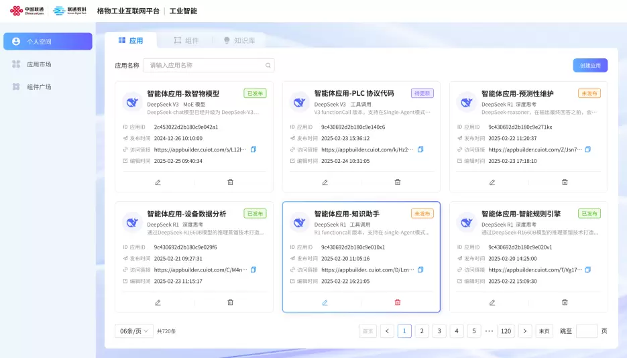
Task: Jump to the 末页 last page
Action: pyautogui.click(x=545, y=331)
